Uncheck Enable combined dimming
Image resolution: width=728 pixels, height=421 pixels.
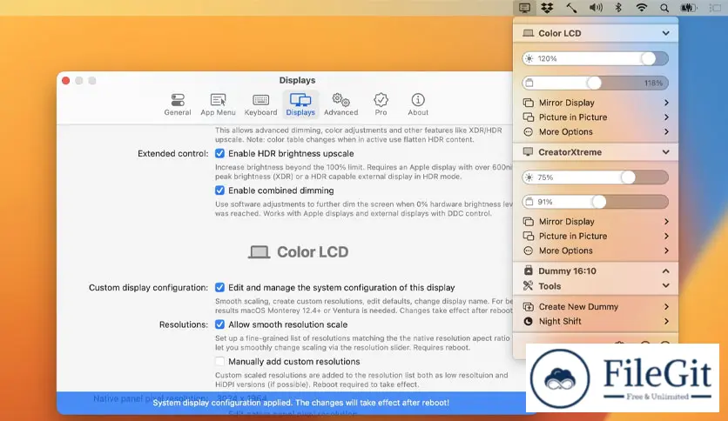click(x=219, y=190)
